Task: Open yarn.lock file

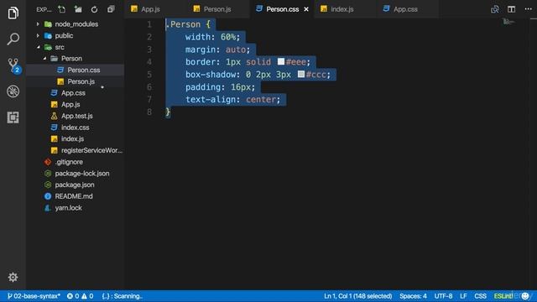Action: tap(76, 208)
